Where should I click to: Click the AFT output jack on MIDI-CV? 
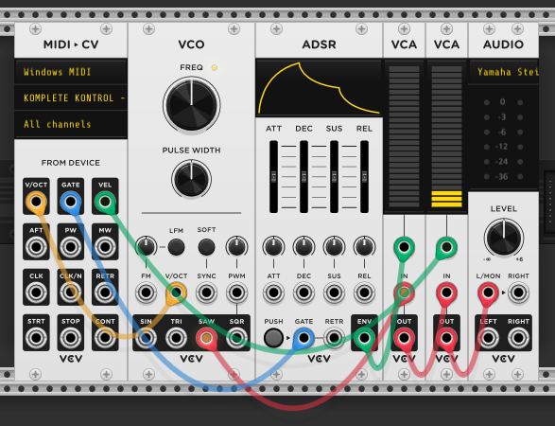[x=36, y=247]
